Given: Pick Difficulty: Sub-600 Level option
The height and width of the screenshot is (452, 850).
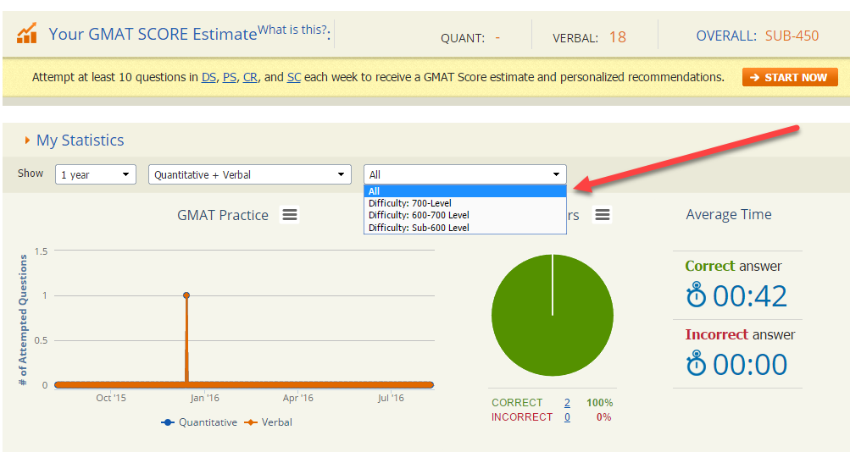Looking at the screenshot, I should pyautogui.click(x=419, y=228).
